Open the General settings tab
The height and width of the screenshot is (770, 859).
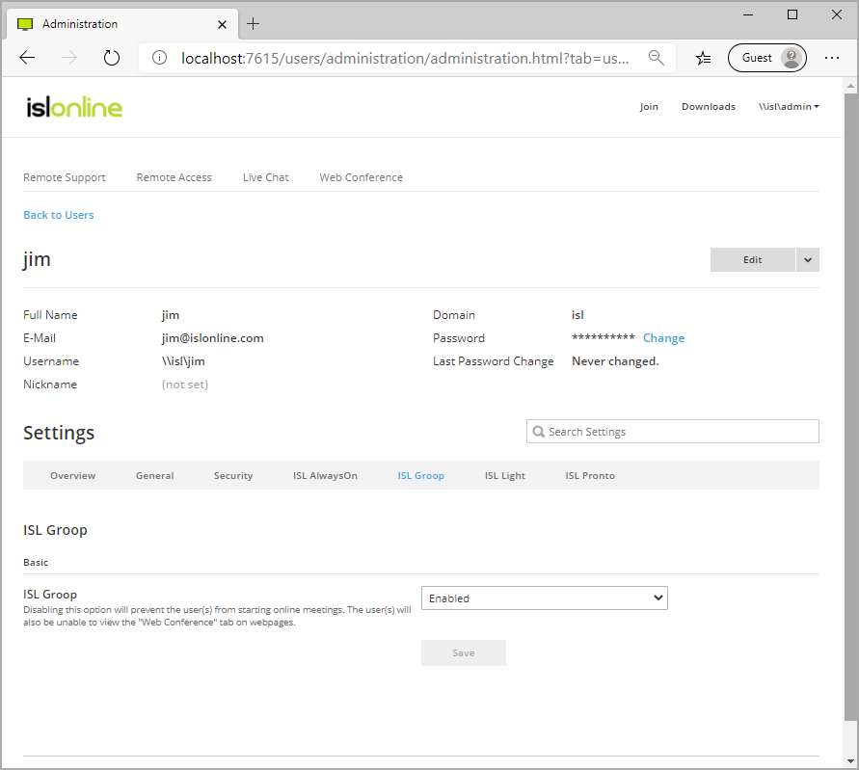(154, 475)
